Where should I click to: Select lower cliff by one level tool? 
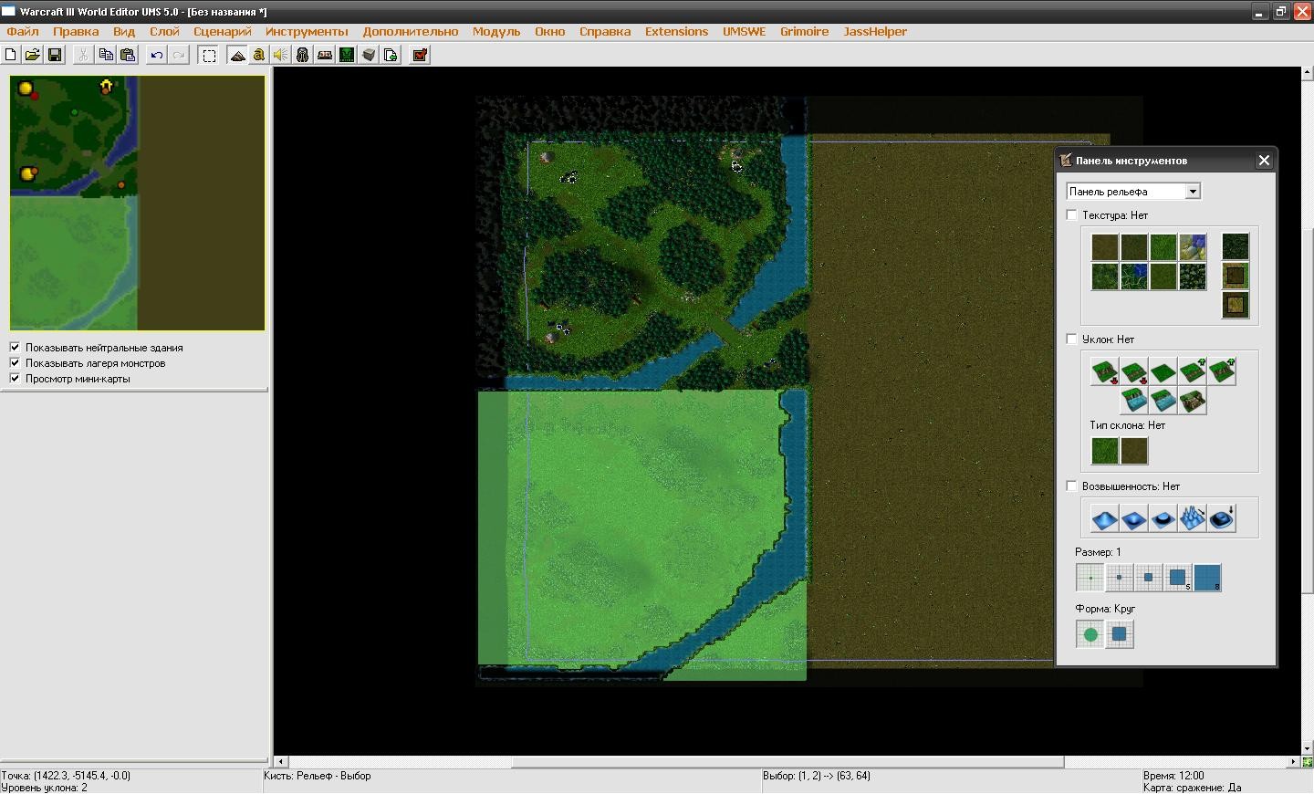click(x=1134, y=371)
